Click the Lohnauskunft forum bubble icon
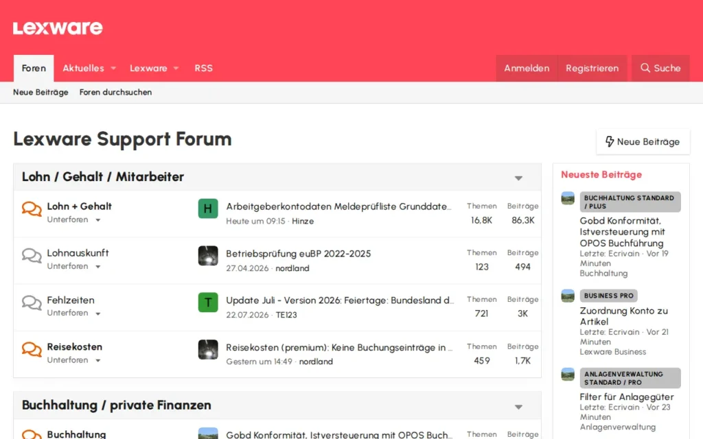The image size is (703, 439). coord(32,255)
